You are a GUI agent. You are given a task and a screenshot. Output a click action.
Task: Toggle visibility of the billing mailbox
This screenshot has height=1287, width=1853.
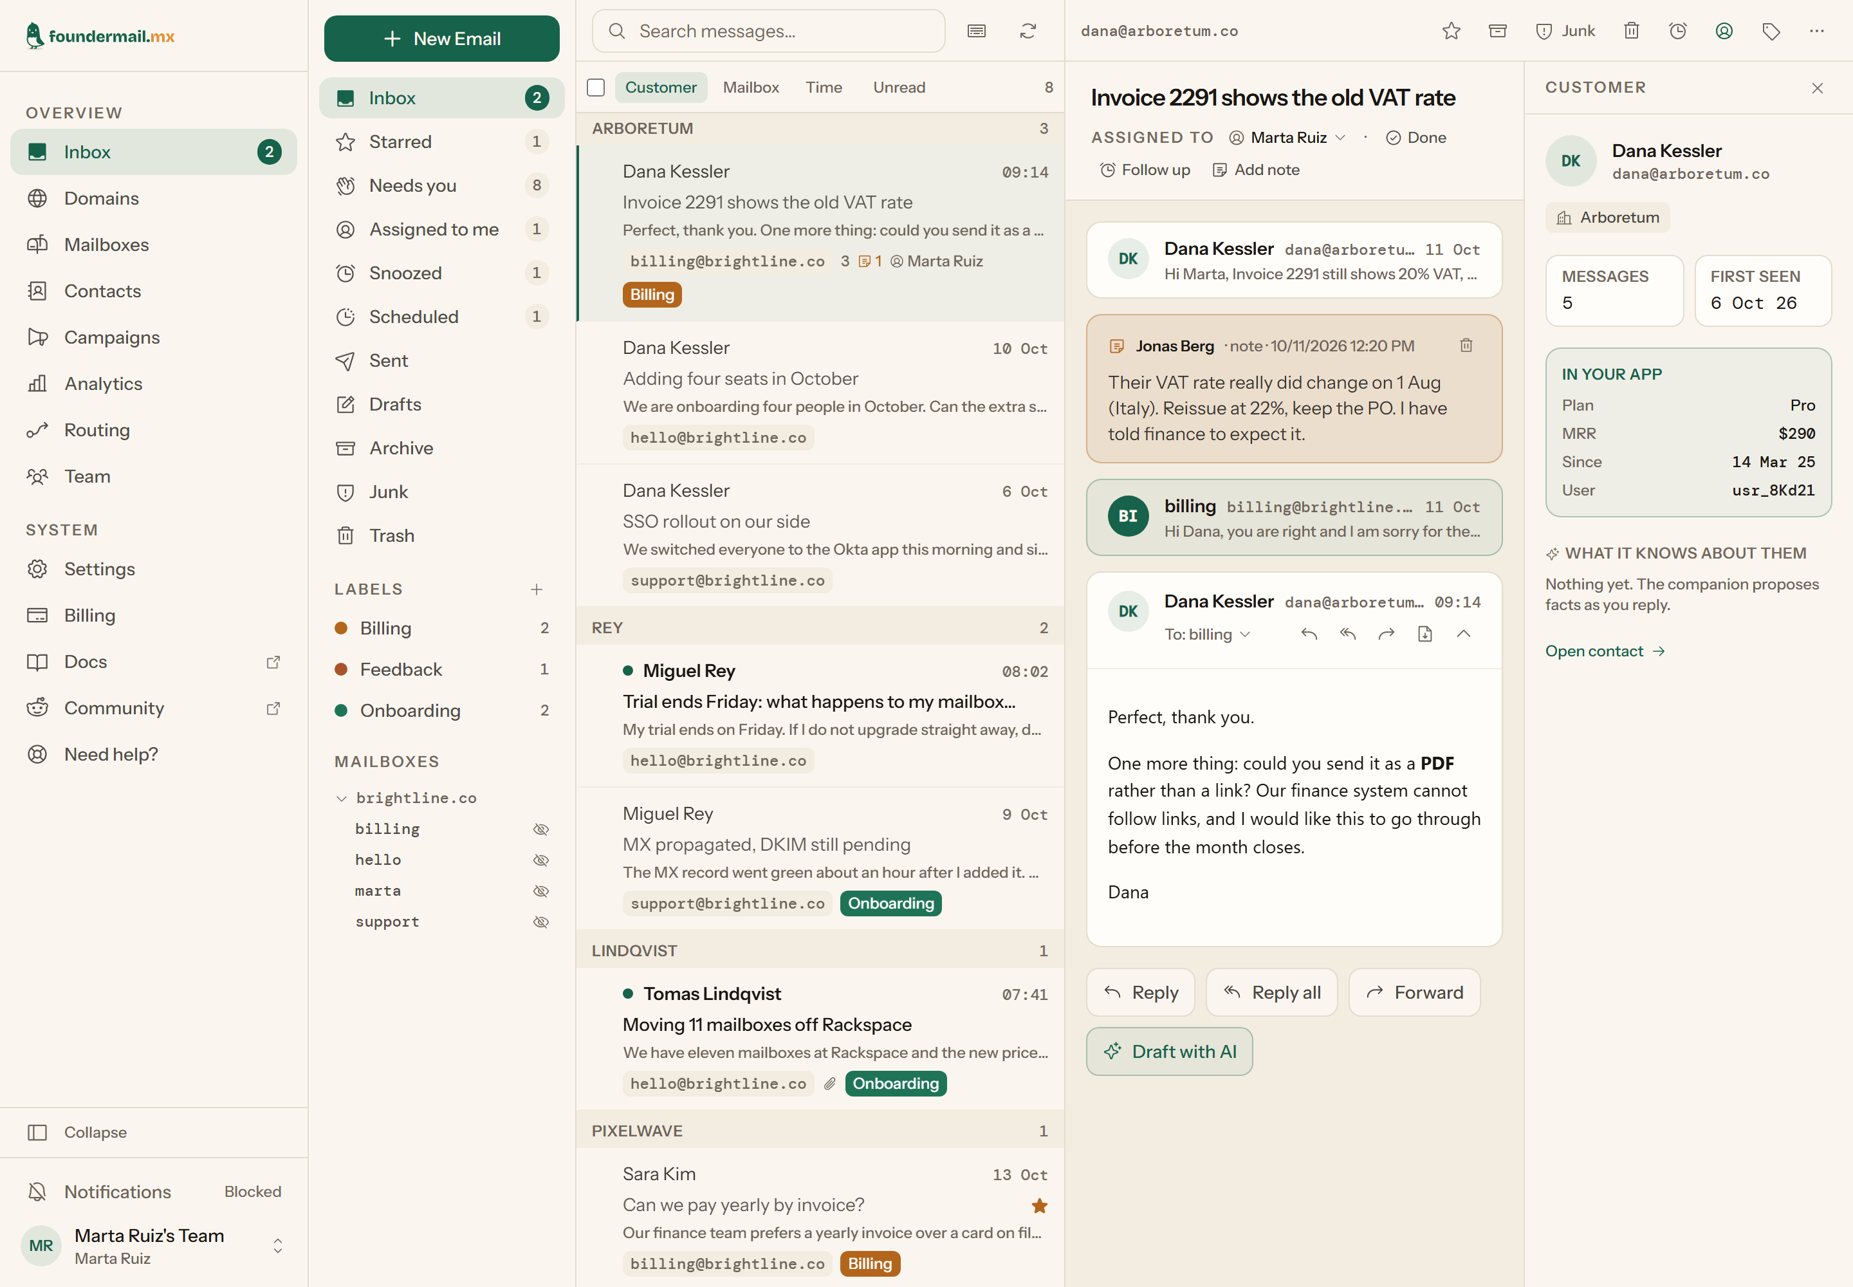(x=541, y=829)
